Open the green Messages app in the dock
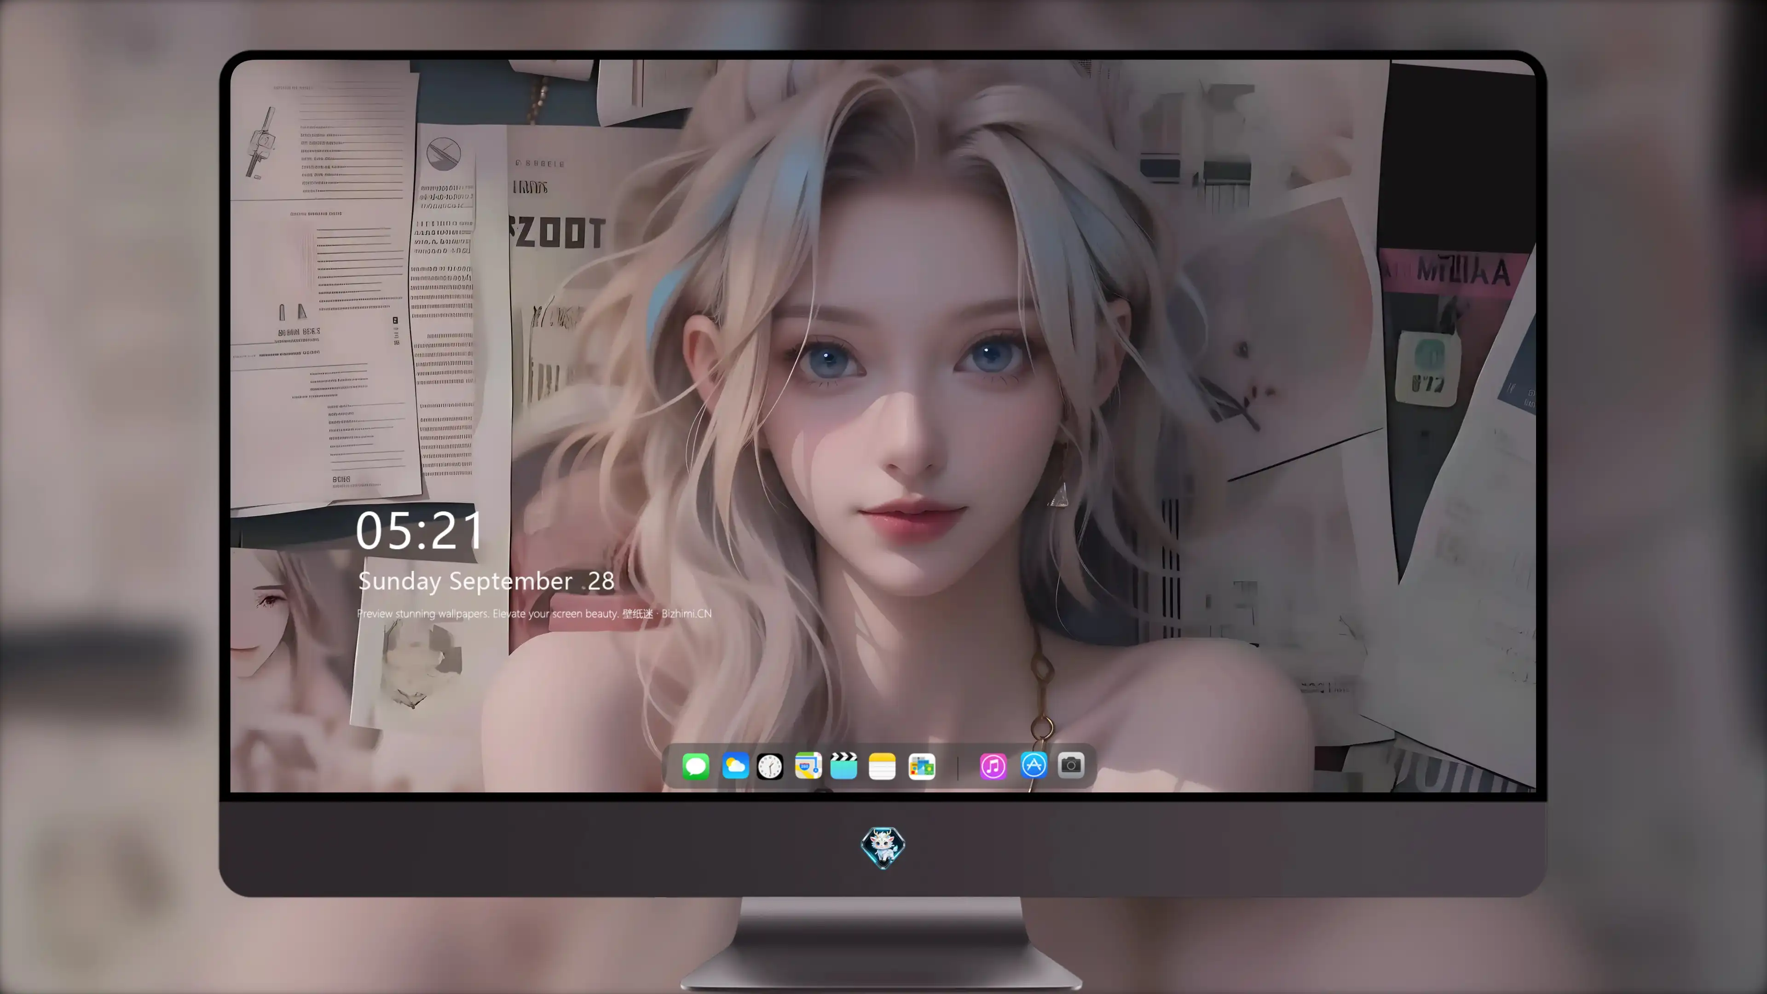 coord(696,766)
